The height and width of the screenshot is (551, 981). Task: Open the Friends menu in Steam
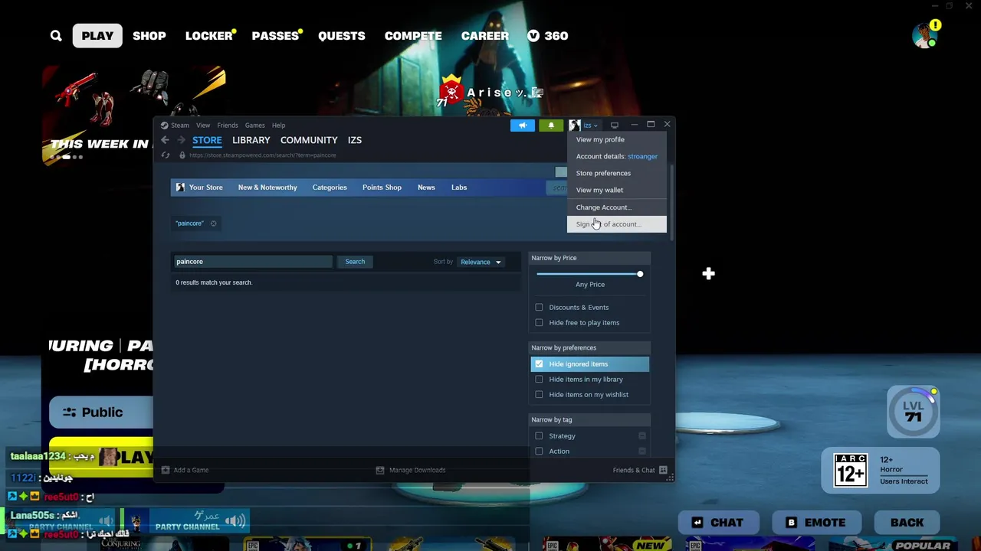[228, 126]
